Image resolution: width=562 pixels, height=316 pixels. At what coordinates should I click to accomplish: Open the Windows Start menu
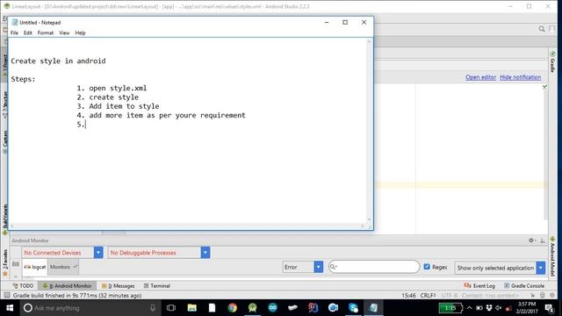click(10, 308)
